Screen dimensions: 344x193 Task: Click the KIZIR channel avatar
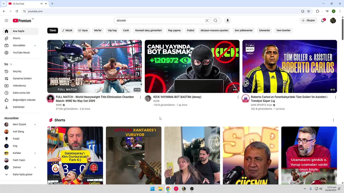(x=148, y=98)
